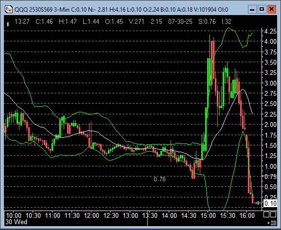The image size is (281, 230).
Task: Click the 07-30-25 date in data bar
Action: (180, 22)
